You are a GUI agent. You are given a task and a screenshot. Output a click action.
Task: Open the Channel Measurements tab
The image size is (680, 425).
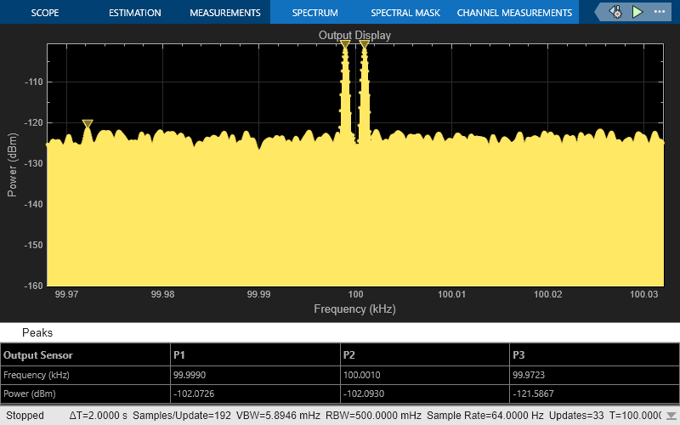tap(514, 13)
